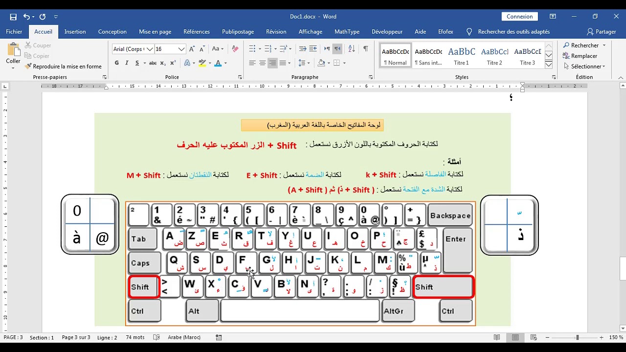Click the Connexion button
This screenshot has width=626, height=352.
coord(520,17)
